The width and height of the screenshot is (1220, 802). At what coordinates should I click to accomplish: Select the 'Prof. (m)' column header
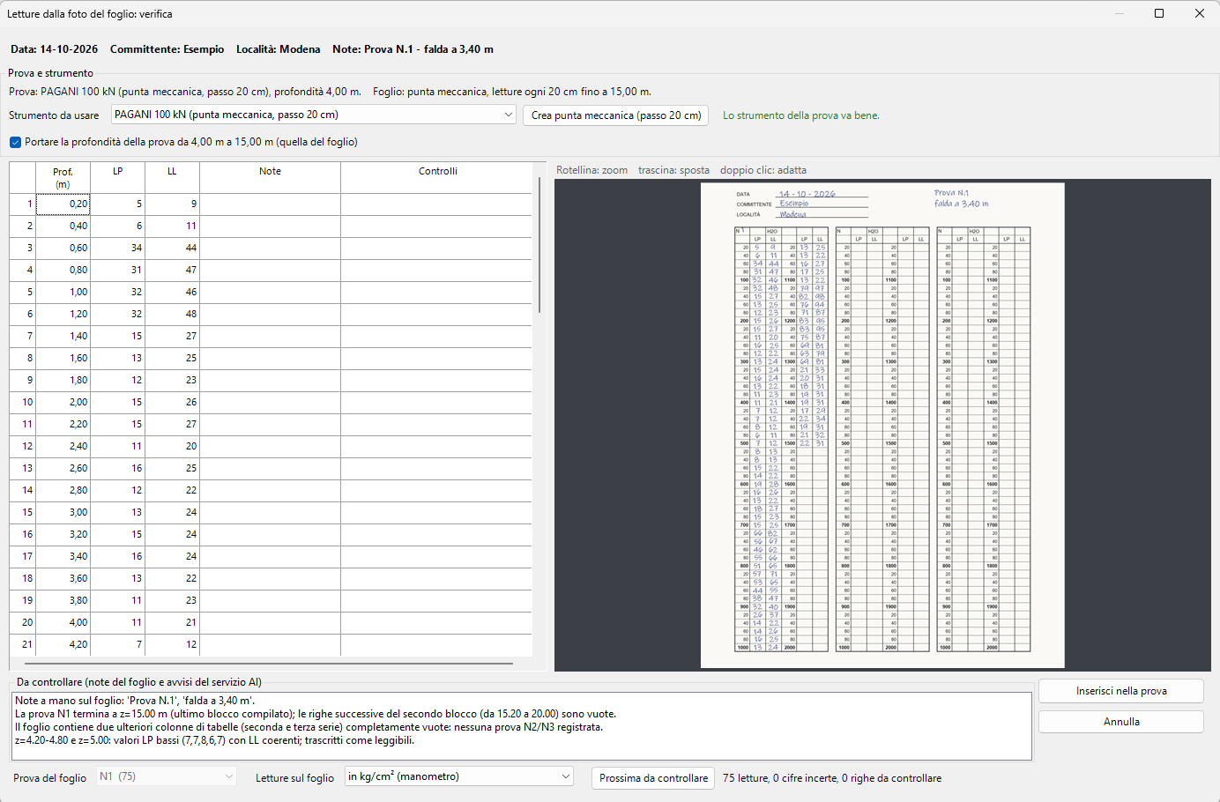(63, 178)
